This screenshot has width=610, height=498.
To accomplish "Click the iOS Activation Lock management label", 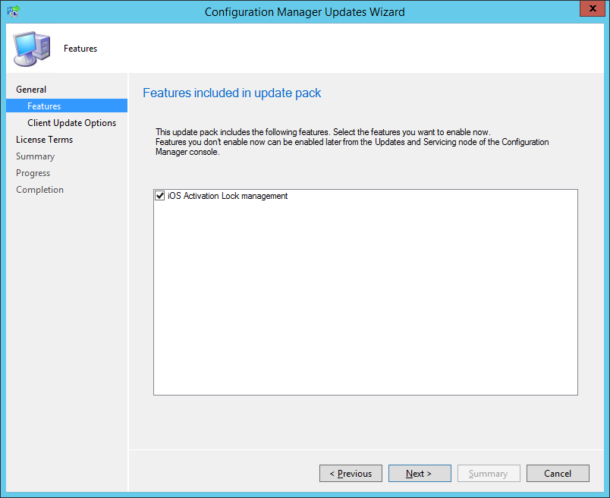I will pos(228,196).
